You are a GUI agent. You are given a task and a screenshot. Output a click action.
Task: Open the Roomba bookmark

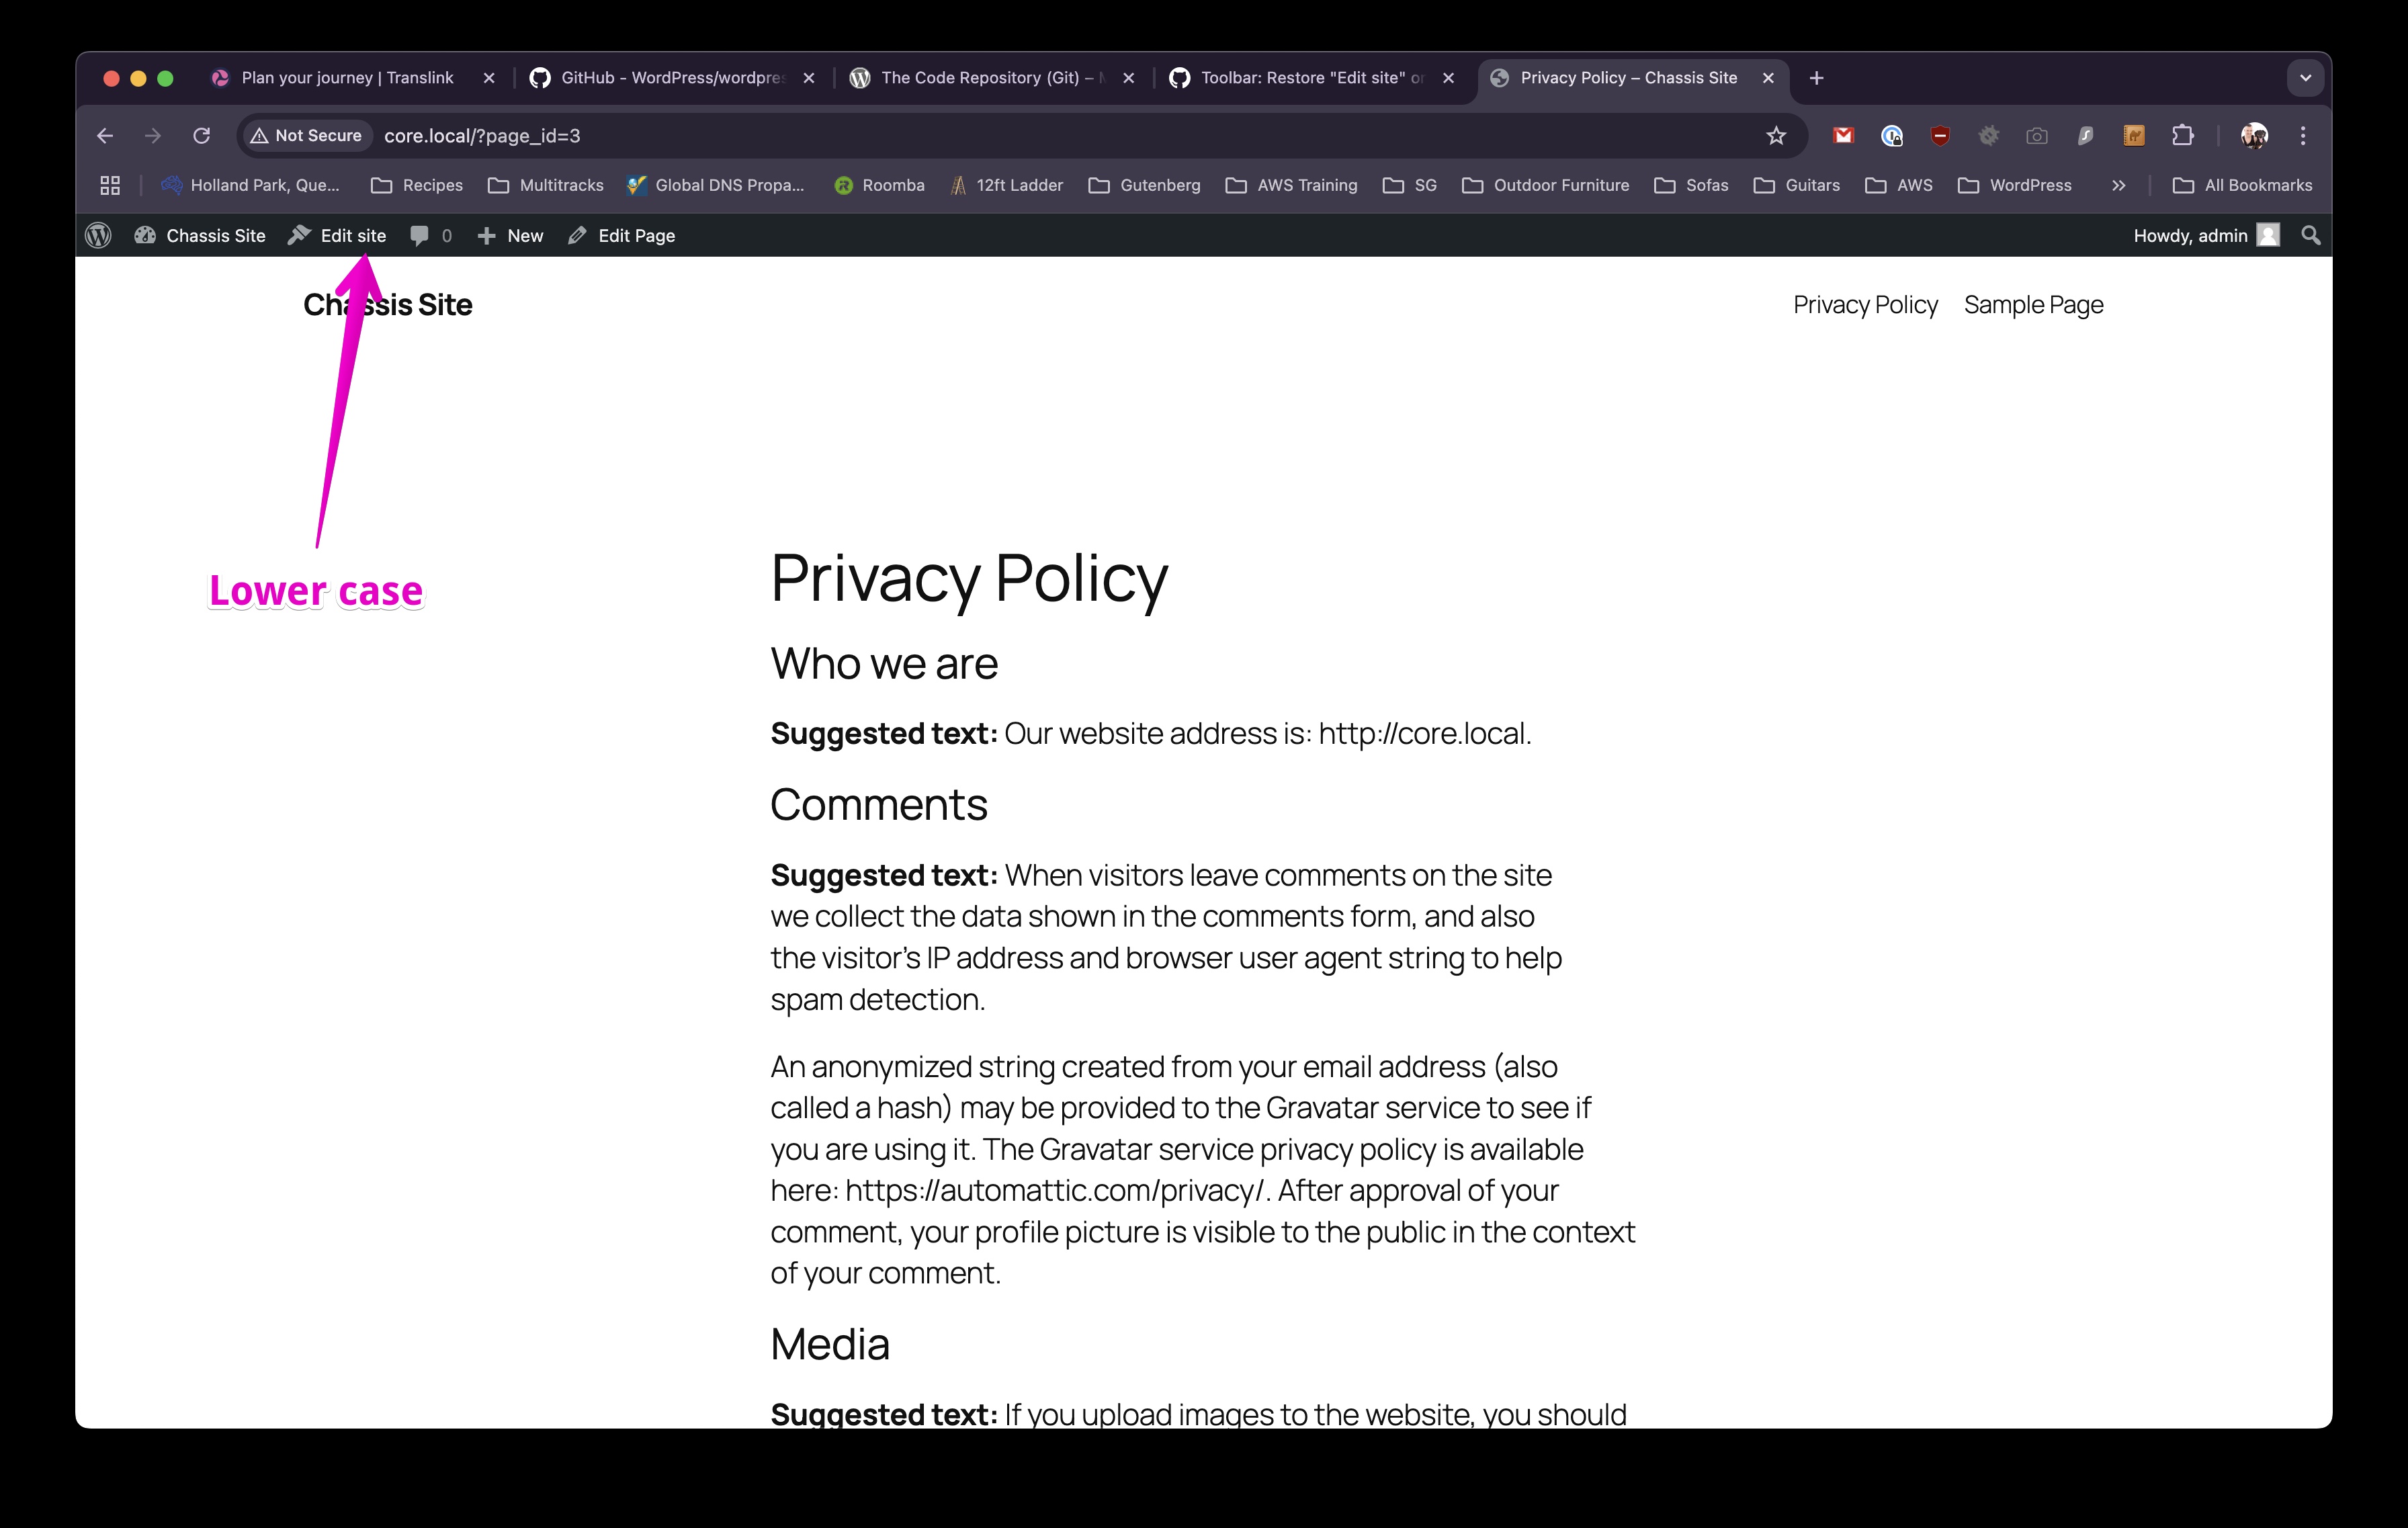(x=879, y=185)
